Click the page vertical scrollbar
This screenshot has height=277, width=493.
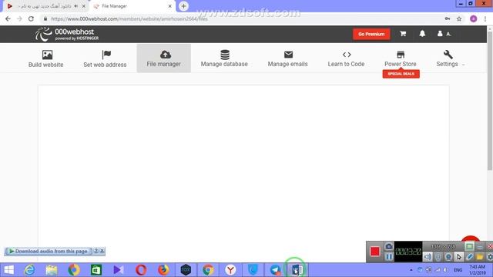coord(490,101)
